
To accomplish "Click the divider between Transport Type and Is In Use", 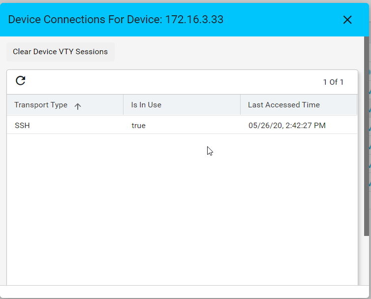I will (x=124, y=105).
